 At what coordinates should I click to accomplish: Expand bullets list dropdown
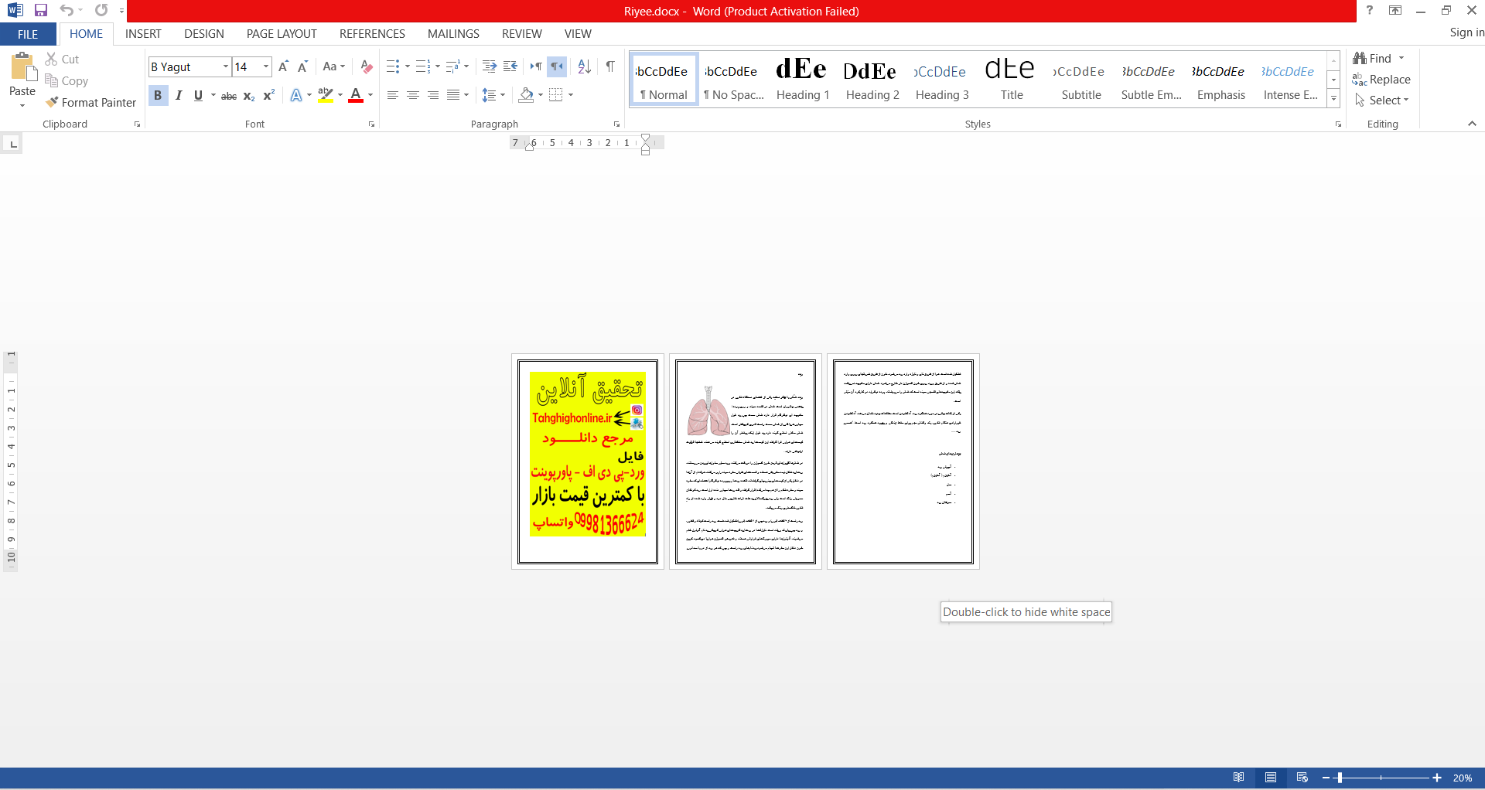[x=408, y=66]
